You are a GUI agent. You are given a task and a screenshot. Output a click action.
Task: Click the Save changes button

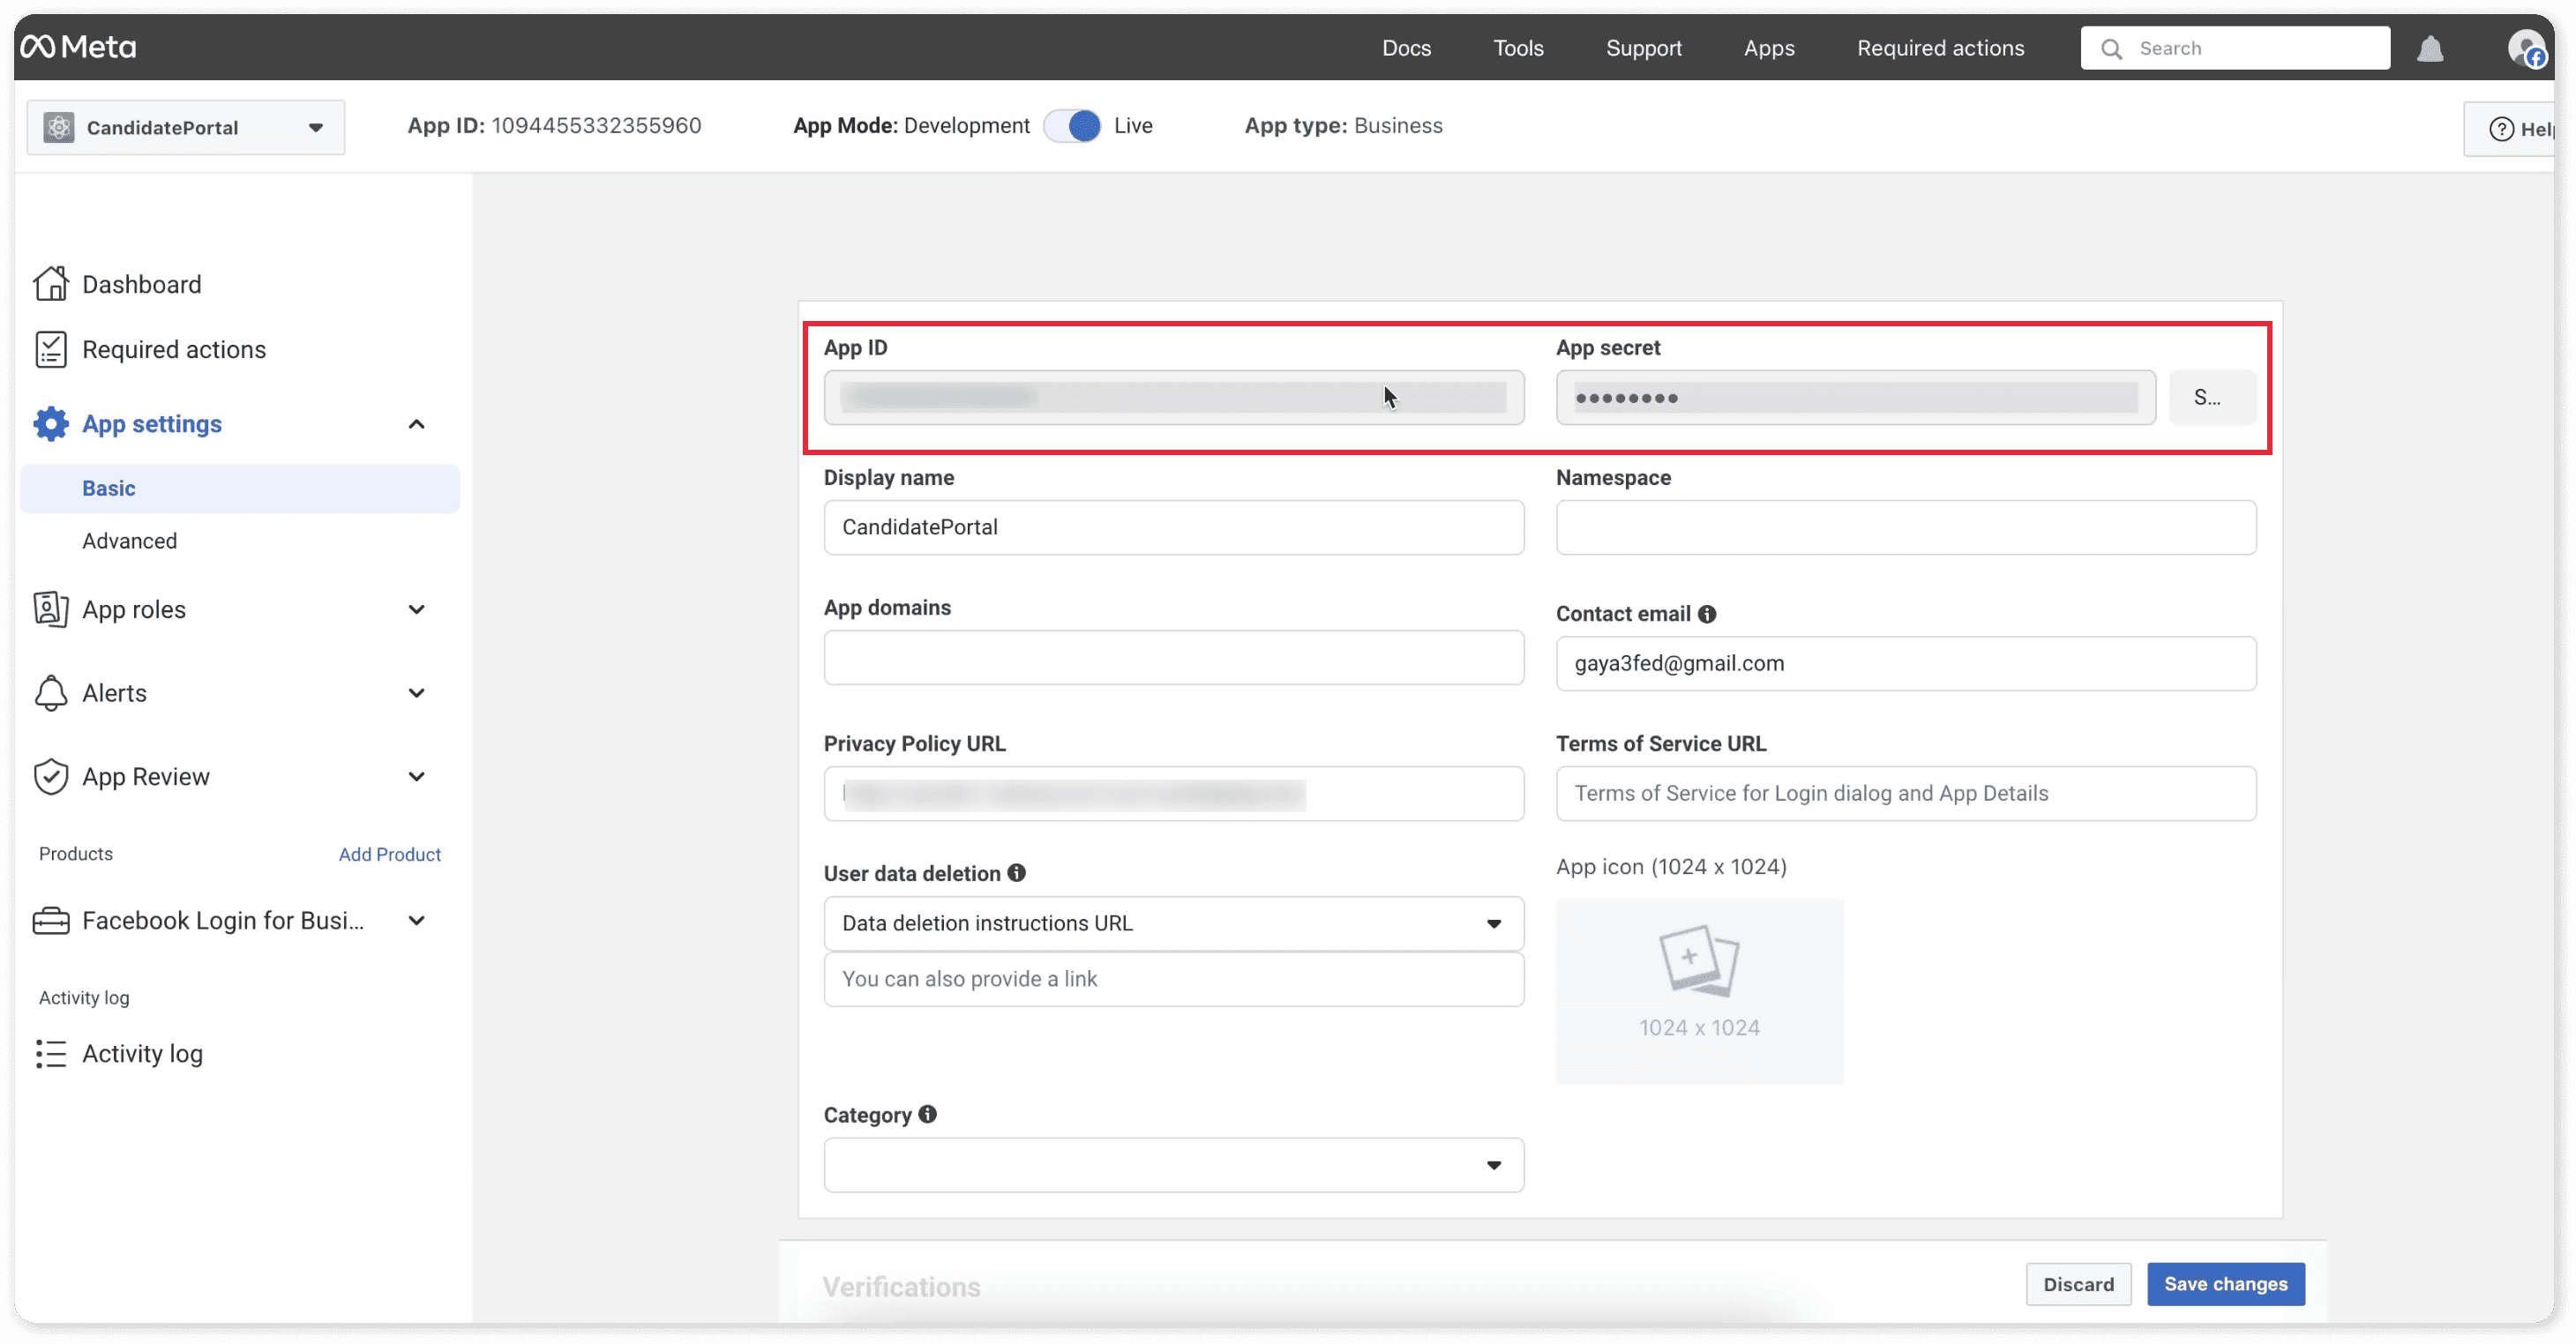[x=2225, y=1284]
